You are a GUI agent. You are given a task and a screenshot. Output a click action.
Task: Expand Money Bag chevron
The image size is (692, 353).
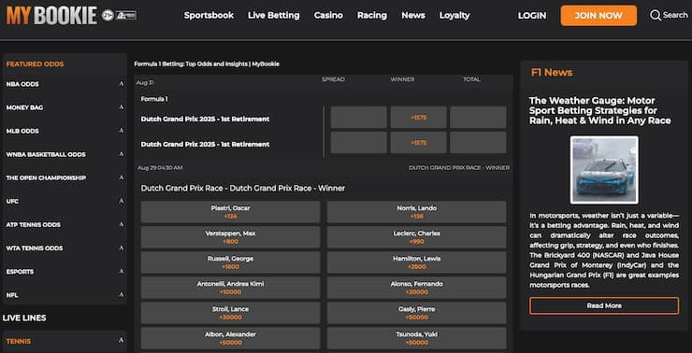122,107
